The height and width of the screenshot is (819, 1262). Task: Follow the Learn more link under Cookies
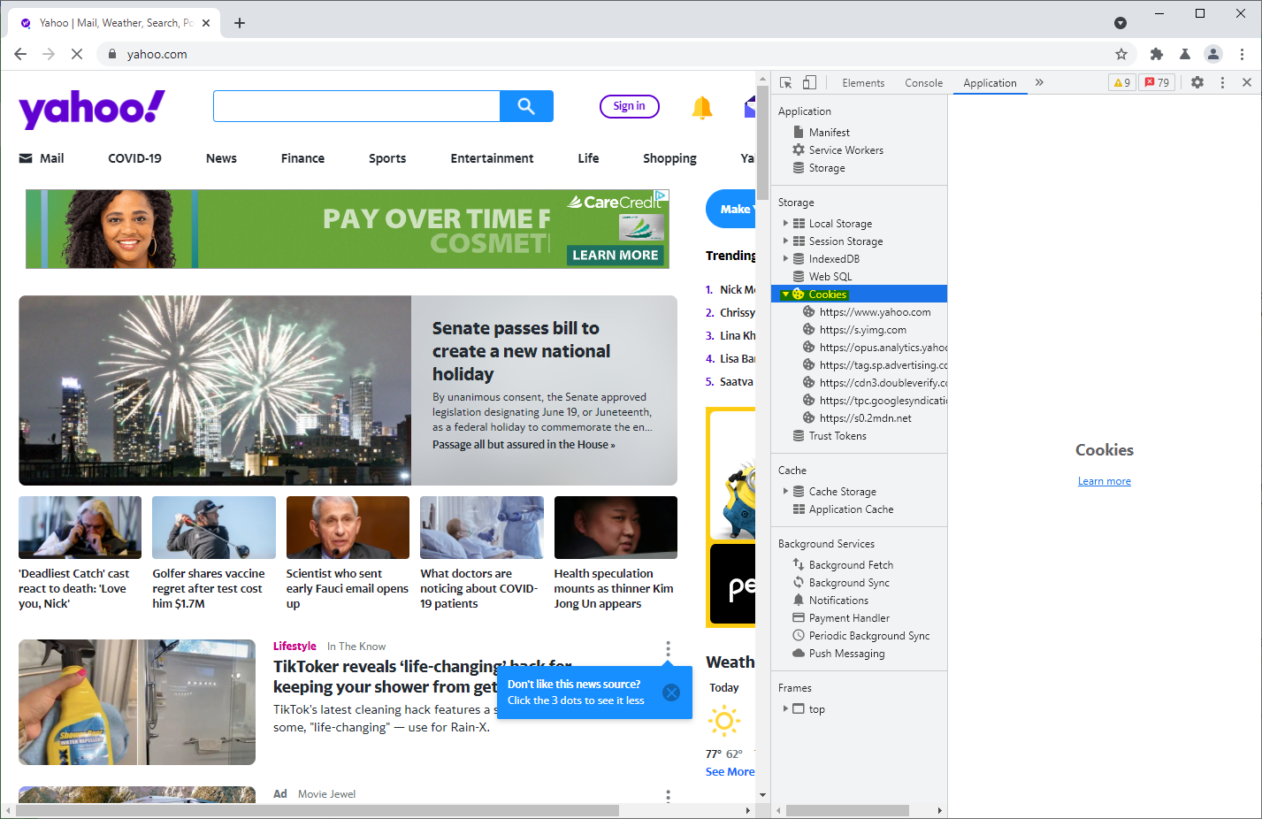coord(1105,481)
